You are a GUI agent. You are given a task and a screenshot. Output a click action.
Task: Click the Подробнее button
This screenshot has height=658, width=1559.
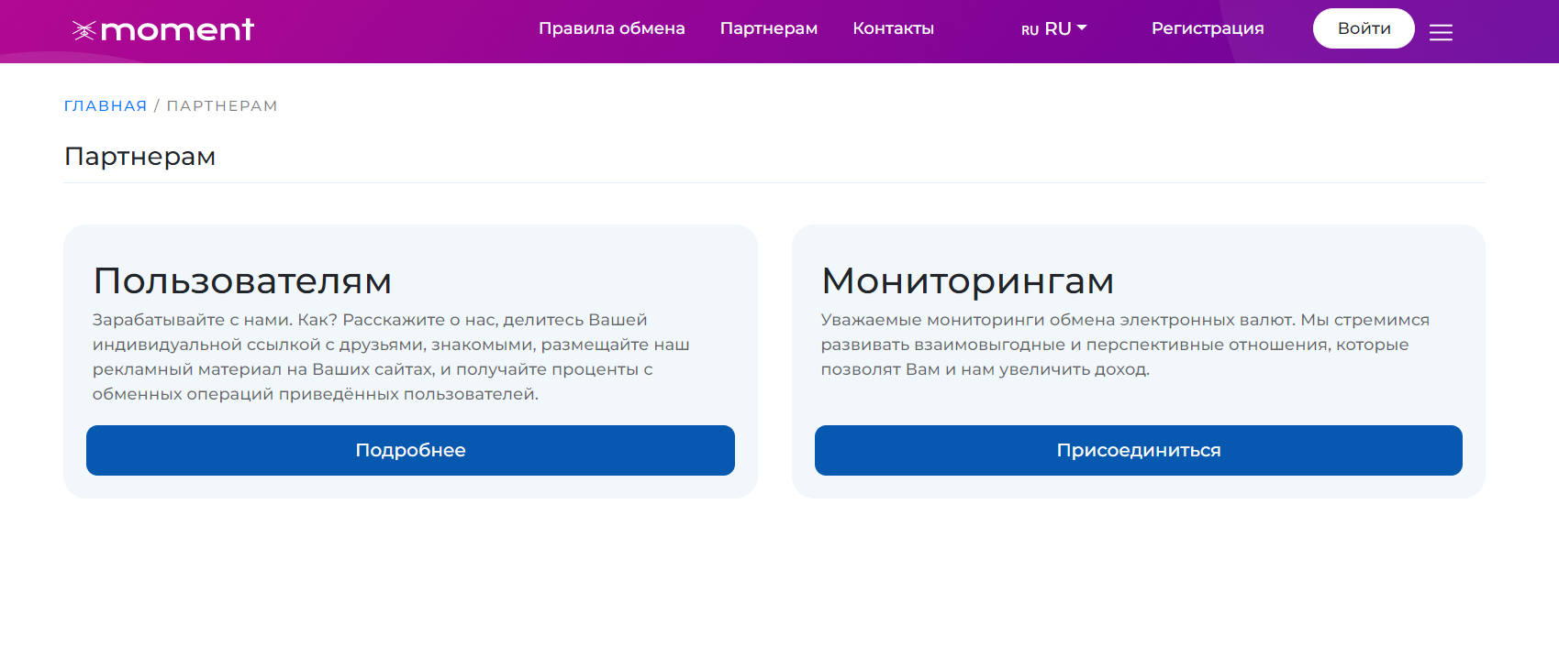point(410,450)
